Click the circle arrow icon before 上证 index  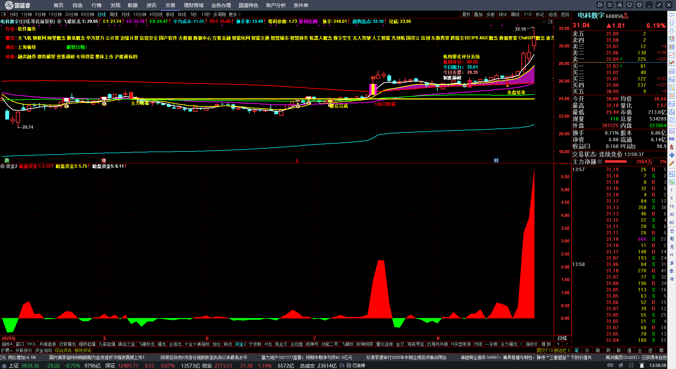pos(4,365)
